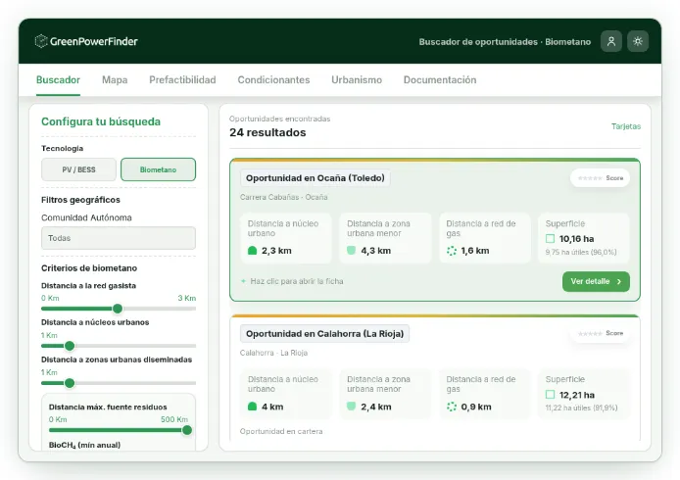
Task: Select the PV / BESS technology option
Action: coord(78,169)
